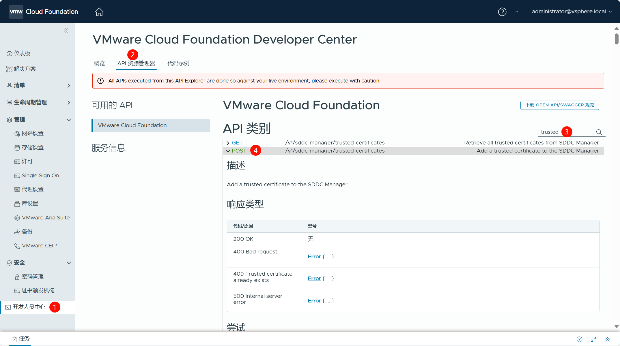Click the search magnifier icon
Image resolution: width=620 pixels, height=346 pixels.
(x=599, y=132)
